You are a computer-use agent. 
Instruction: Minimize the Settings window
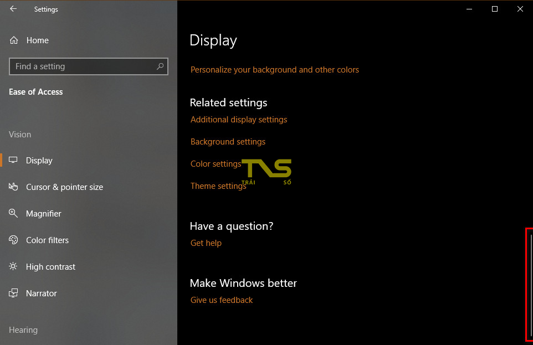(x=469, y=9)
